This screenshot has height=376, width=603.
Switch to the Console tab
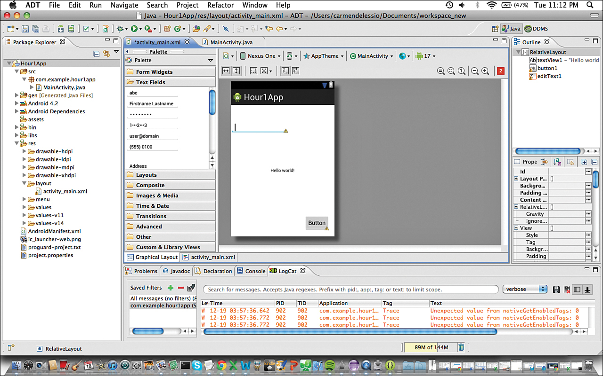click(x=251, y=271)
